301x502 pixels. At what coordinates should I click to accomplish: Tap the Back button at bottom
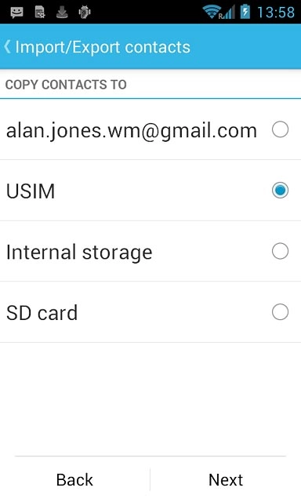[74, 479]
